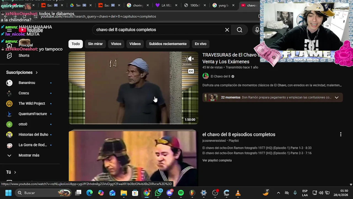Open three-dot menu for episodios completos playlist

tap(341, 134)
